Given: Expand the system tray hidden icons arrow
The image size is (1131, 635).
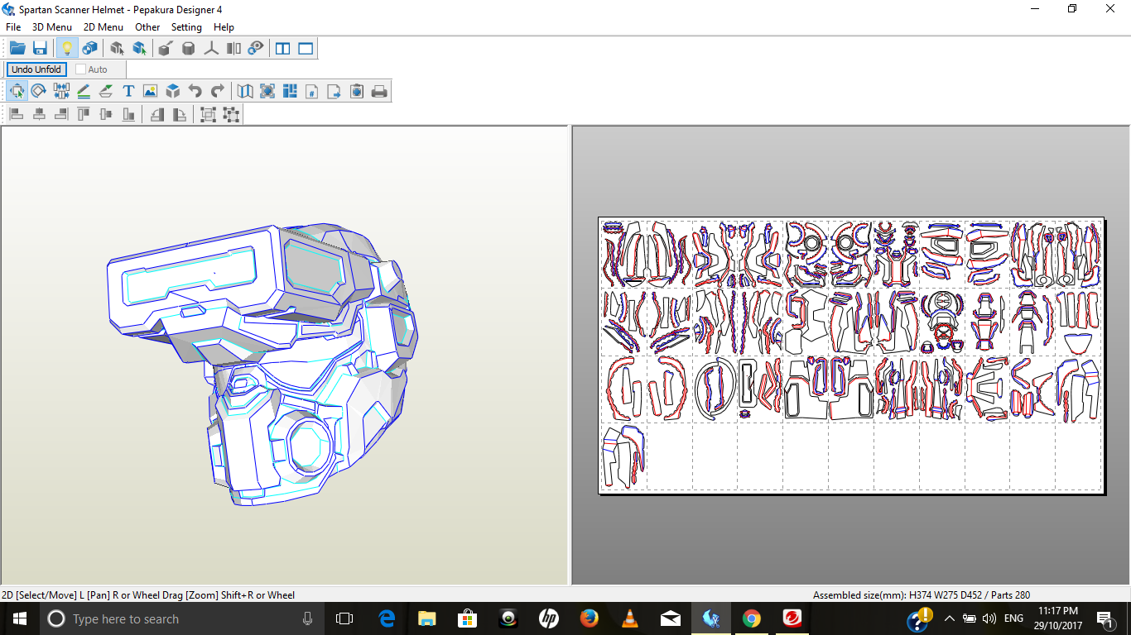Looking at the screenshot, I should [949, 618].
